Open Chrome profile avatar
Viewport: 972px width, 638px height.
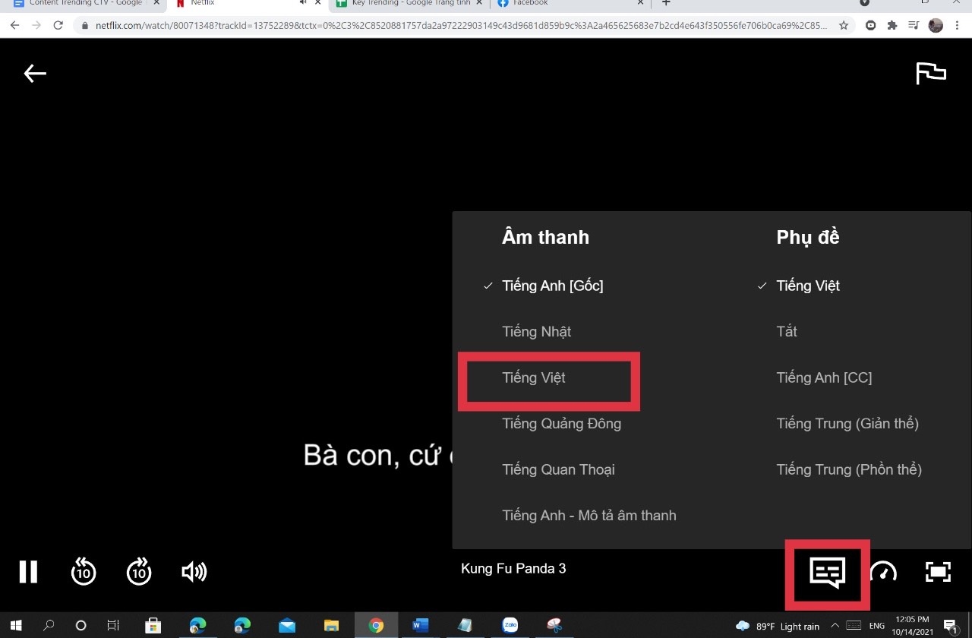click(x=936, y=25)
